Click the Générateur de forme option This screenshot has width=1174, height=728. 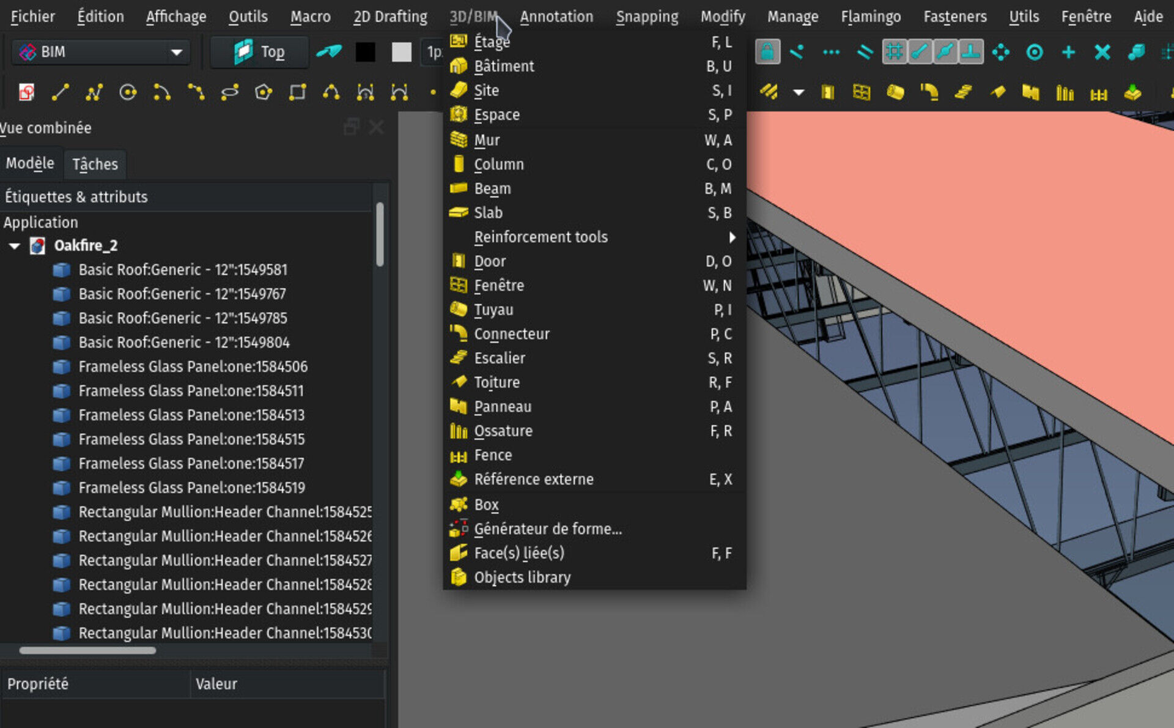pyautogui.click(x=545, y=529)
